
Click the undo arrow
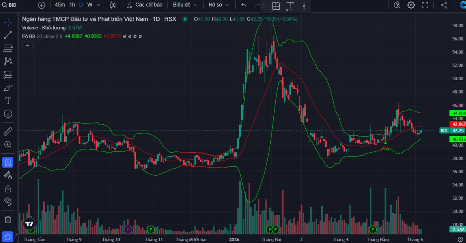point(244,5)
